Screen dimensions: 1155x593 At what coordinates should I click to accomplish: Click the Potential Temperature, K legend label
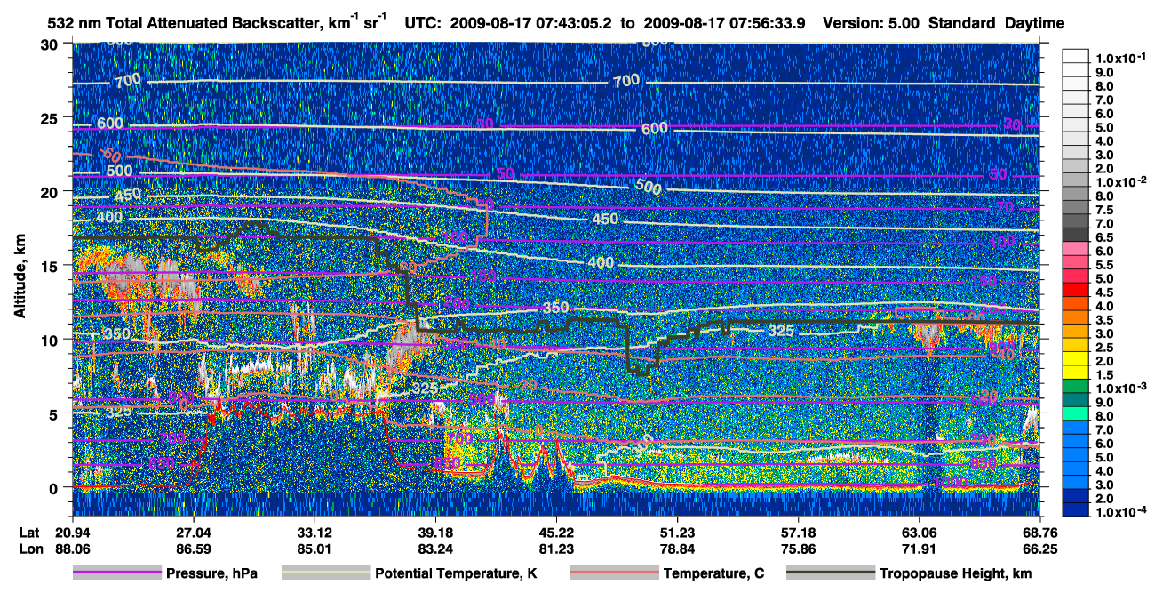457,573
